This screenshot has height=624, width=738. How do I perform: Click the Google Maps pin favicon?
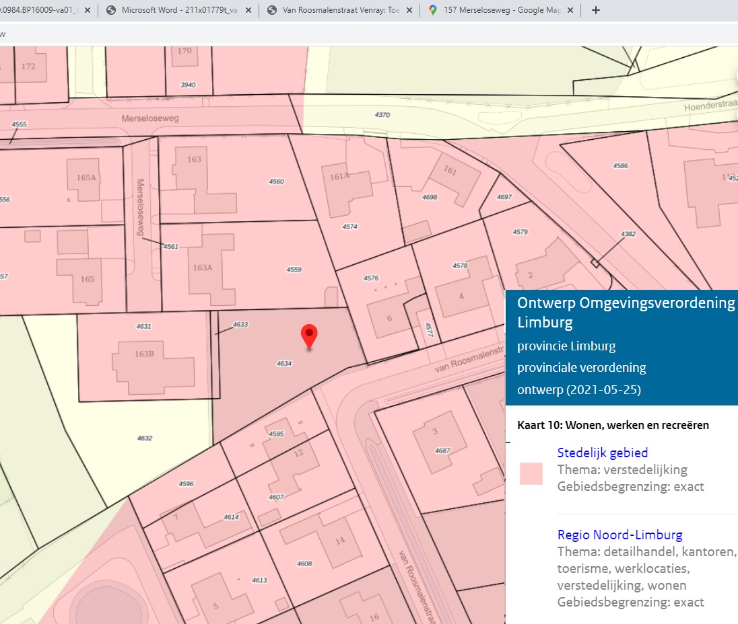432,10
